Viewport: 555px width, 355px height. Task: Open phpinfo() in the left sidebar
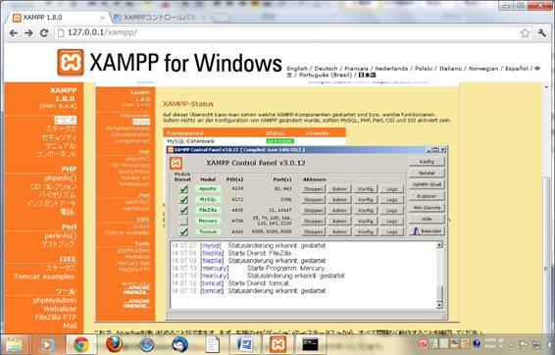point(60,178)
